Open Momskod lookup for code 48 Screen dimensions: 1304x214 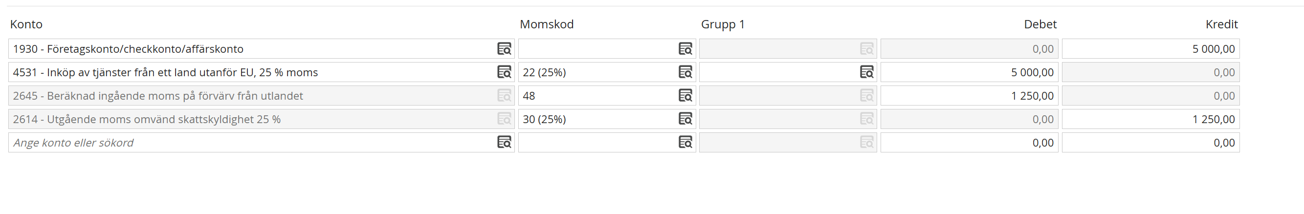(685, 96)
